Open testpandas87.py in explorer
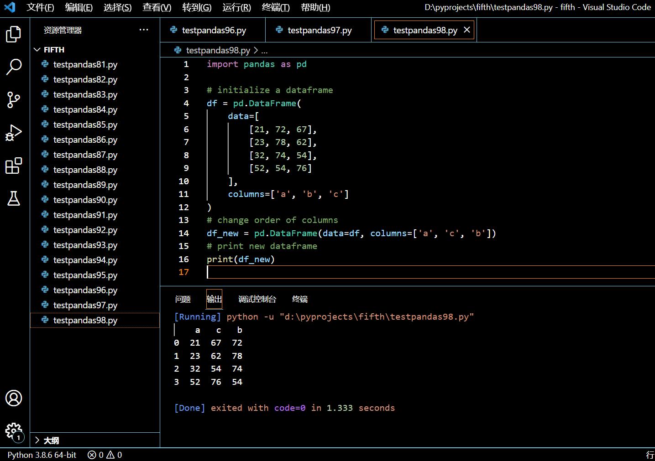655x461 pixels. [95, 155]
